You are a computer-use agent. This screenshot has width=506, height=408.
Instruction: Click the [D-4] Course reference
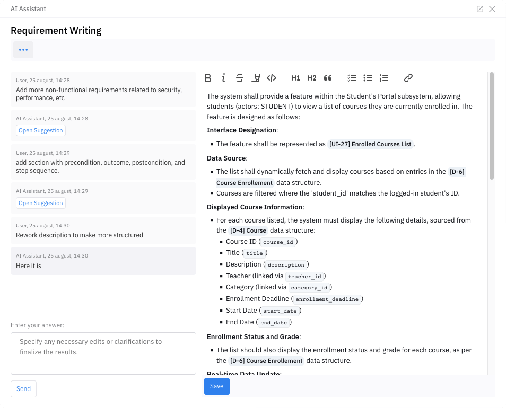pos(248,230)
